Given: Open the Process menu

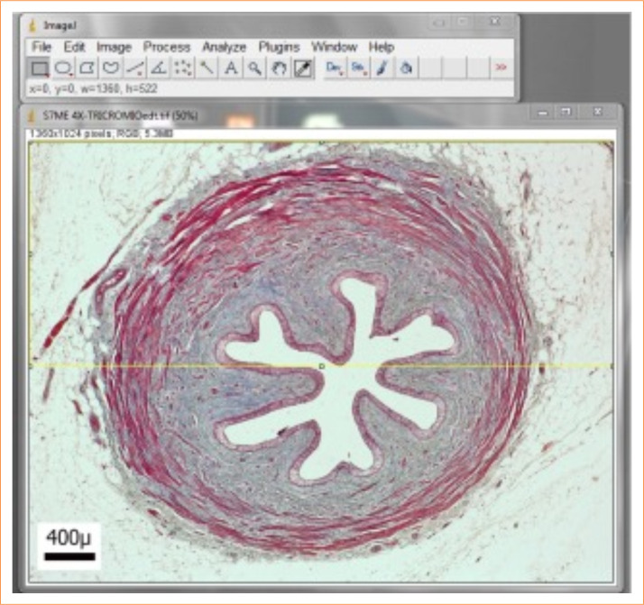Looking at the screenshot, I should (x=167, y=47).
